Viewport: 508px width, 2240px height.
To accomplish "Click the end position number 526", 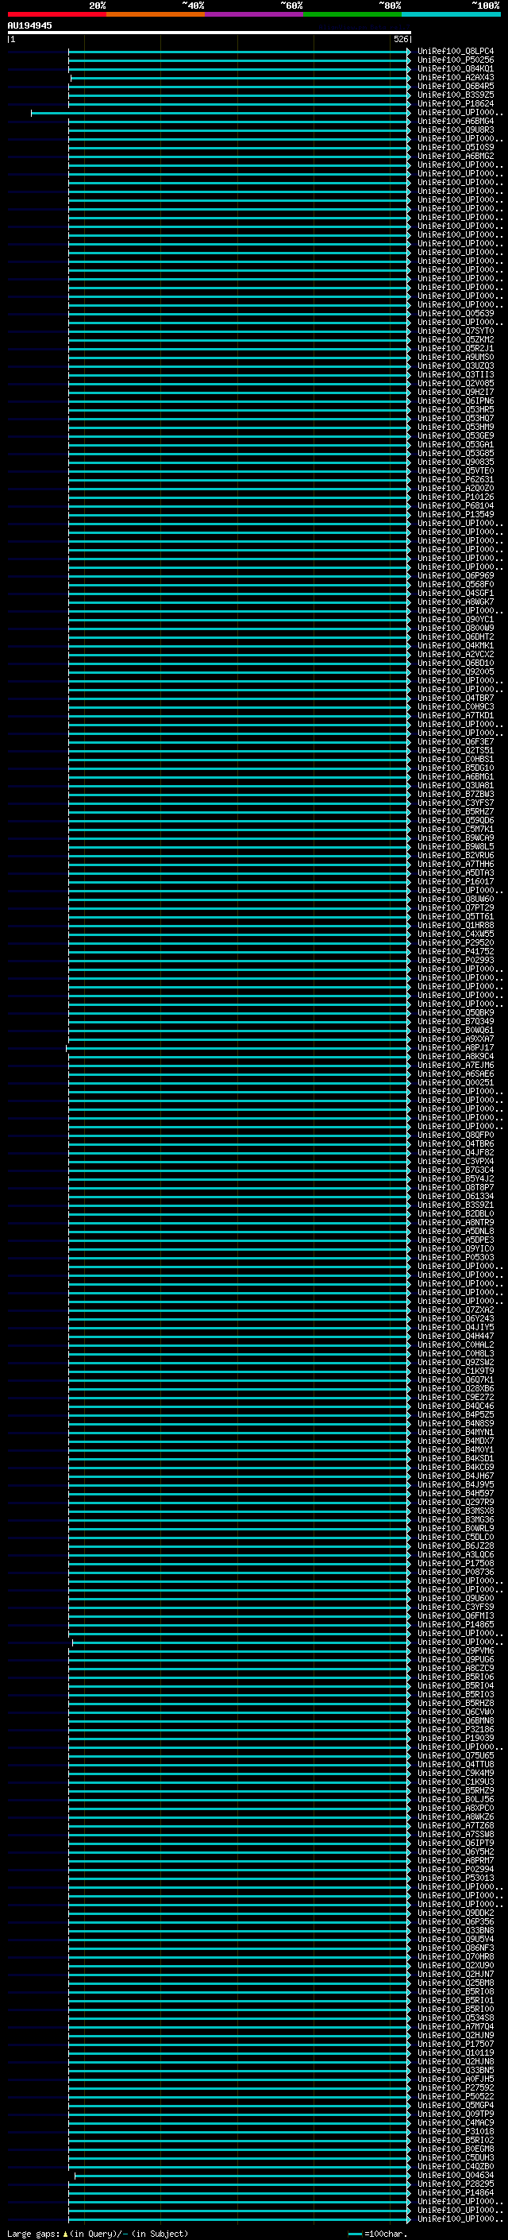I will coord(400,40).
